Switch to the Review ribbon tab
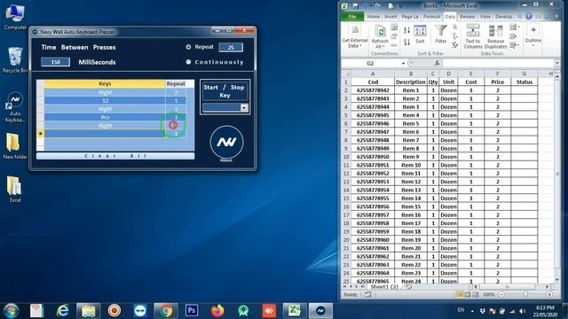Screen dimensions: 568x319 click(468, 17)
